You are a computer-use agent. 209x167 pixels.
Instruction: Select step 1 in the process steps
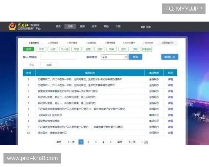pyautogui.click(x=34, y=43)
